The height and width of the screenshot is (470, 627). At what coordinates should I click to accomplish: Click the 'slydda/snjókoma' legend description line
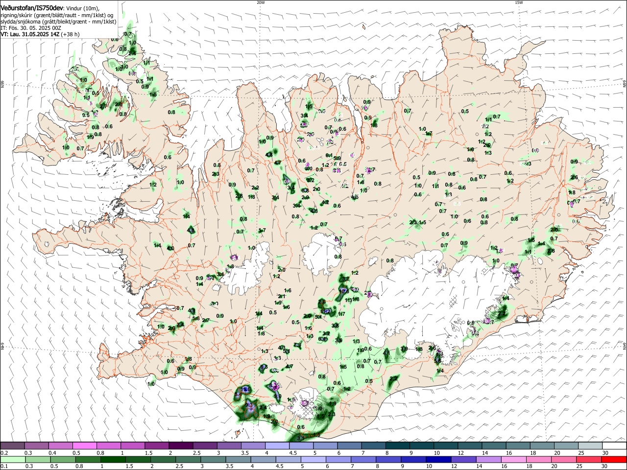(58, 22)
